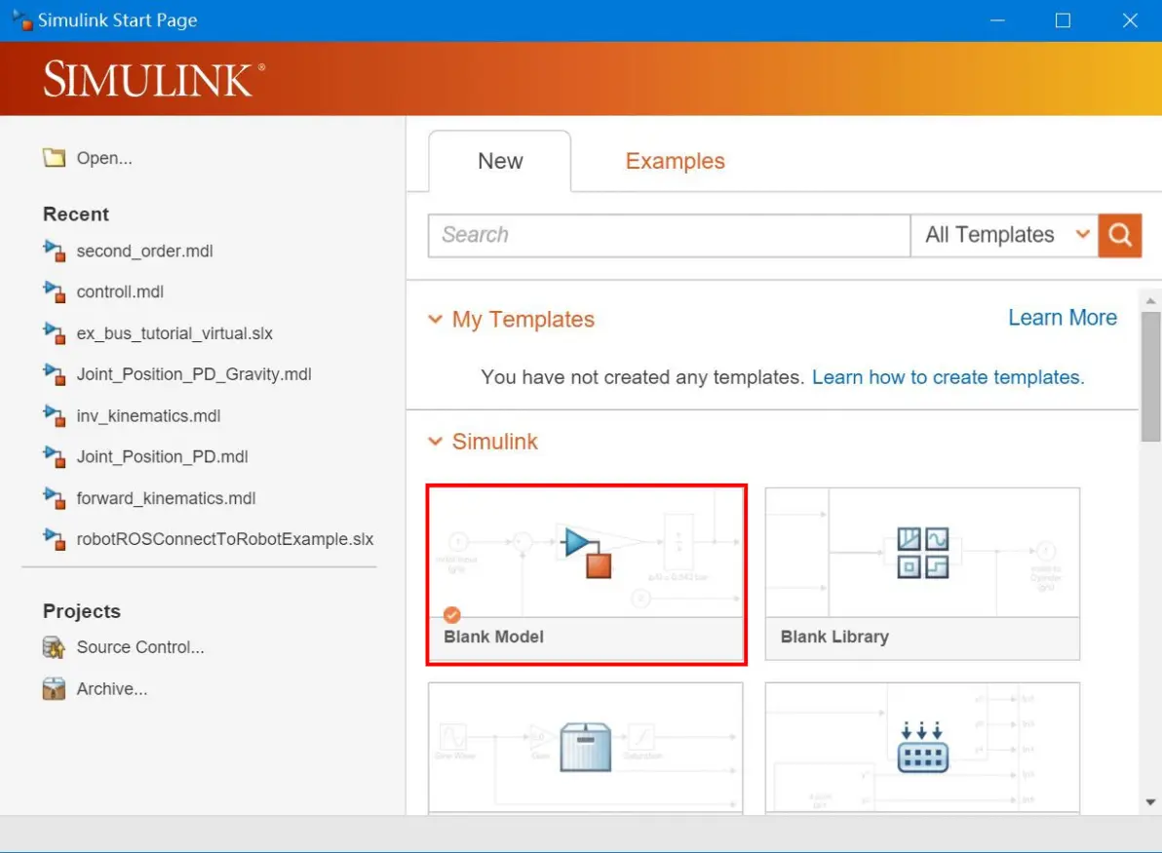This screenshot has height=853, width=1162.
Task: Click the model icon beside inv_kinematics.mdl
Action: tap(54, 415)
